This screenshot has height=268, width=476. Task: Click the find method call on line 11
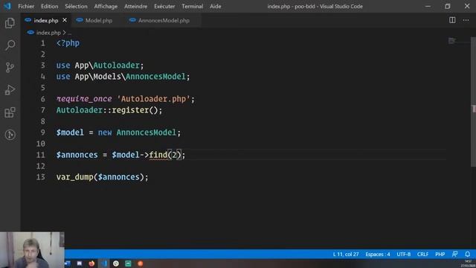[x=158, y=155]
